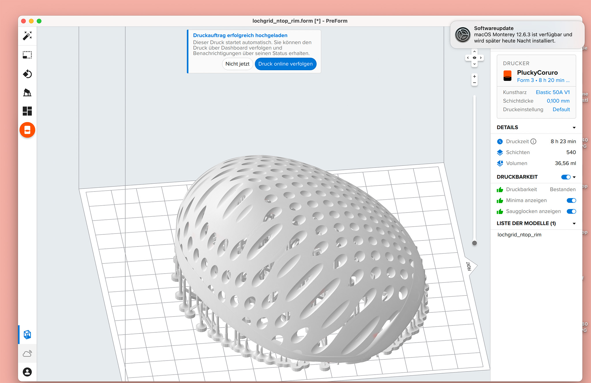
Task: Turn off Saugglocken anzeigen toggle
Action: (x=571, y=211)
